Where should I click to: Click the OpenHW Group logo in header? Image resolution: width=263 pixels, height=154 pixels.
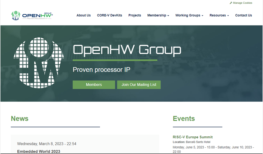tap(32, 15)
